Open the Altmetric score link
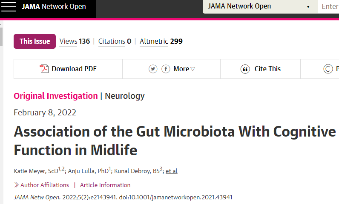The height and width of the screenshot is (204, 339). click(x=161, y=42)
